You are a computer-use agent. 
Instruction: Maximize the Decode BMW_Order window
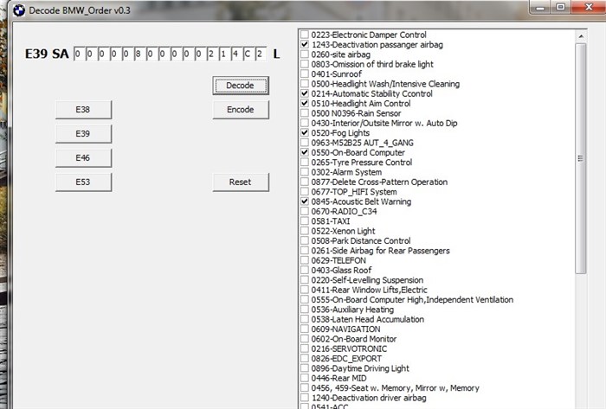click(x=560, y=7)
